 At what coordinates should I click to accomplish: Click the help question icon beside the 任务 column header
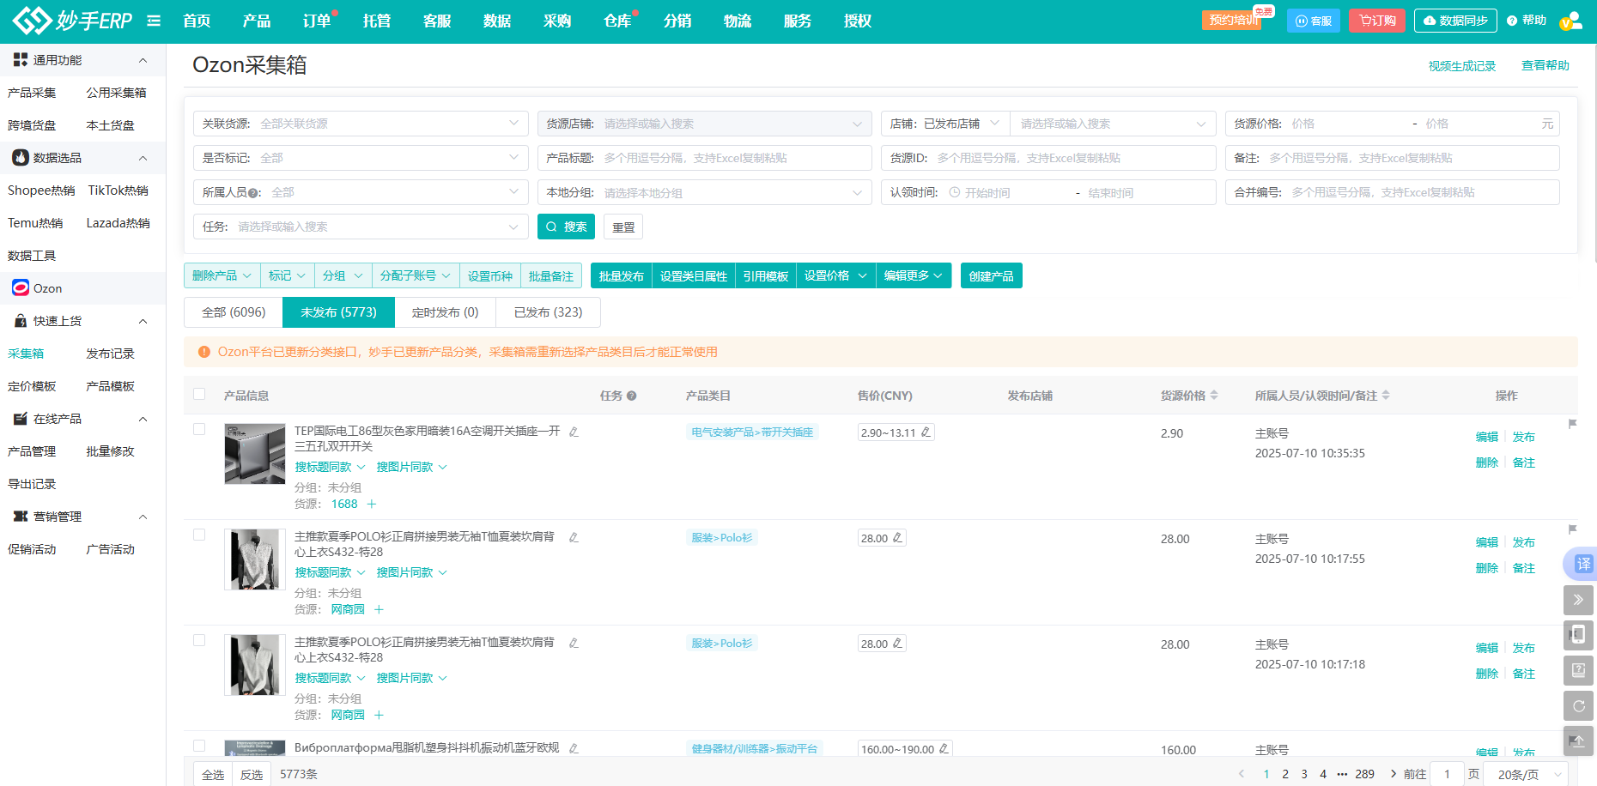631,396
